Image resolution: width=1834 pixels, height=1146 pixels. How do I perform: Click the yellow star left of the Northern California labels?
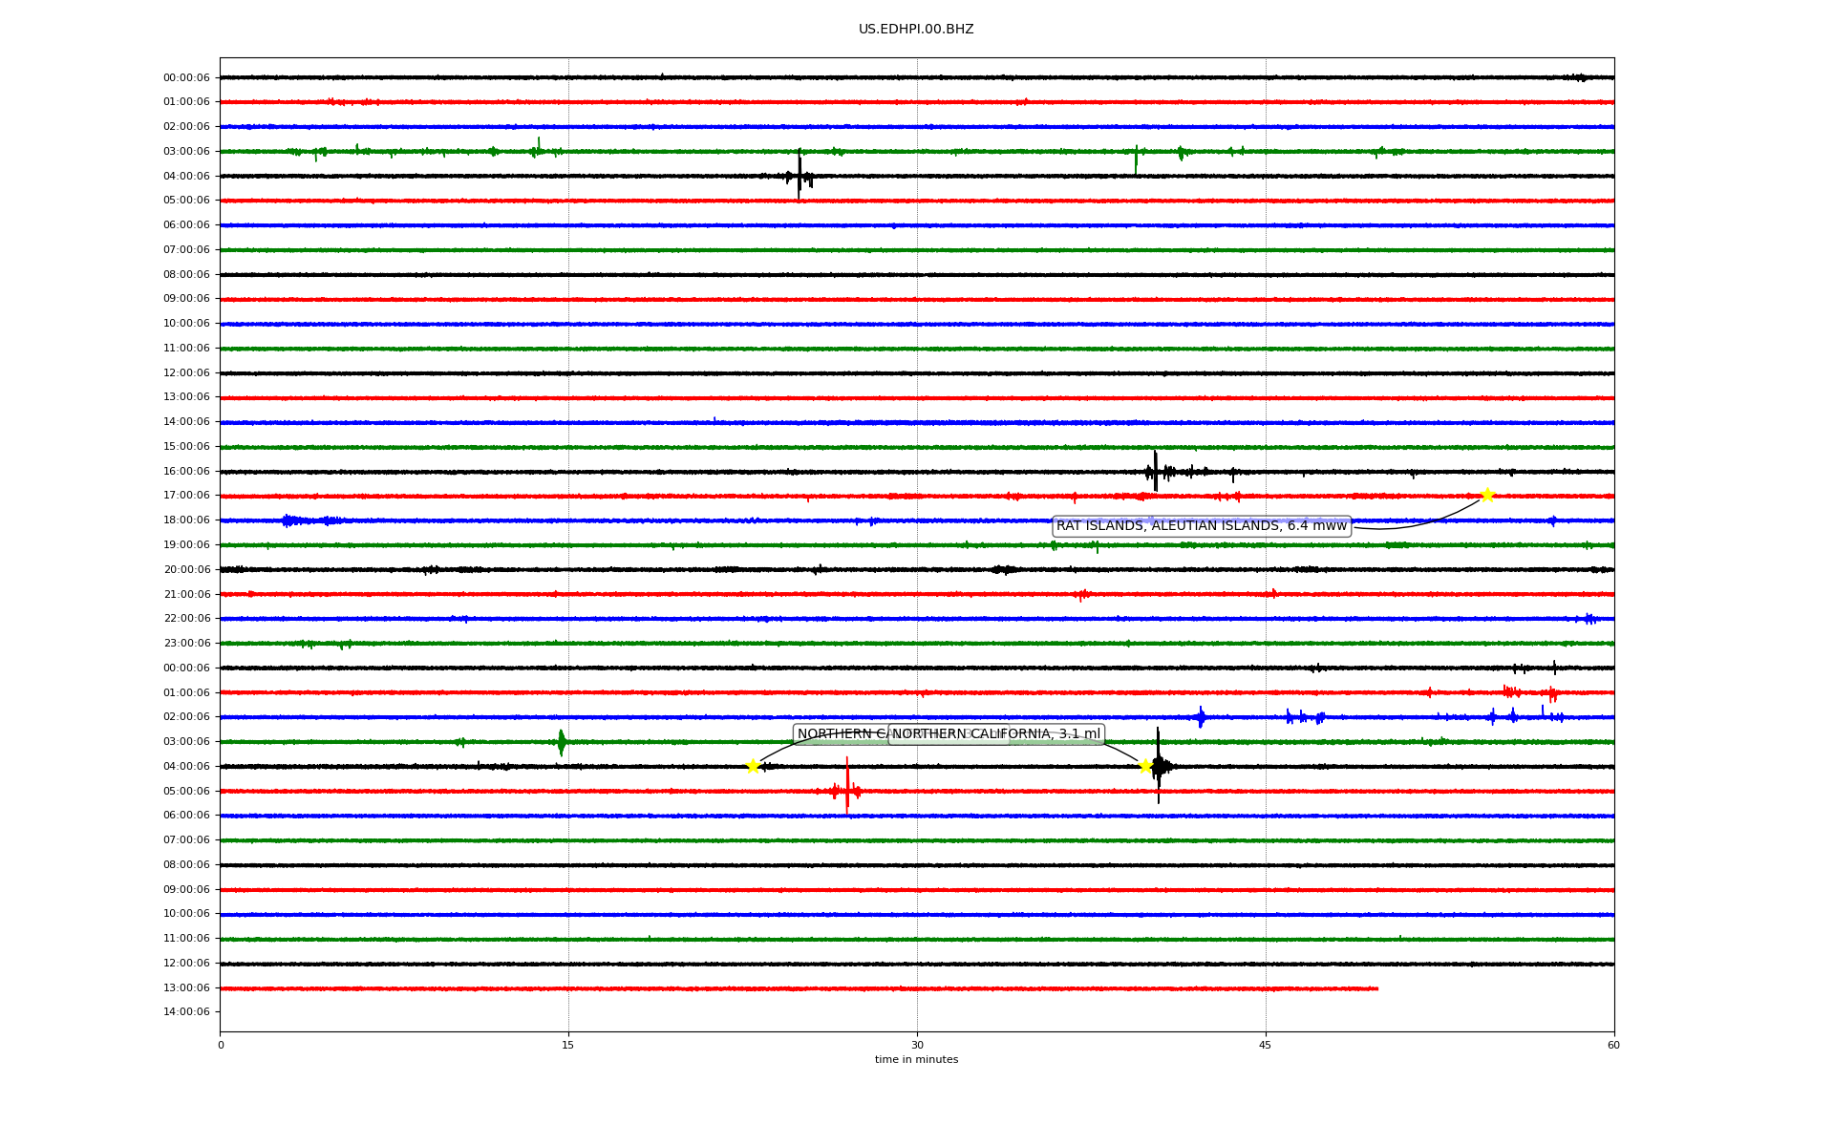pyautogui.click(x=753, y=766)
